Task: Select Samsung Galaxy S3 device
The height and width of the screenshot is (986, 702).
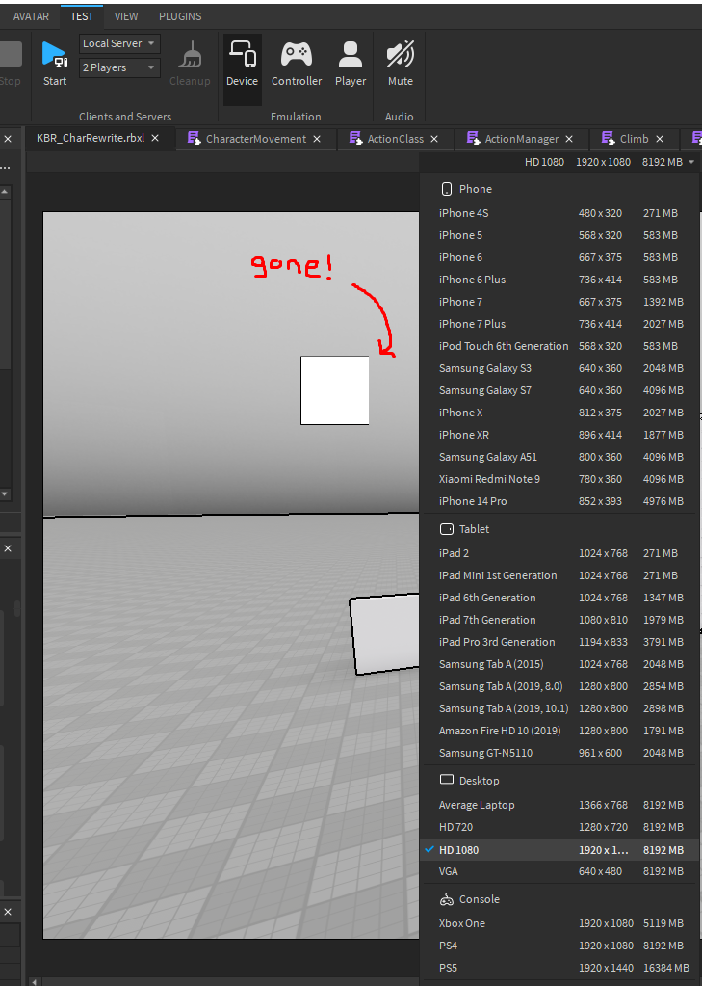Action: tap(560, 368)
